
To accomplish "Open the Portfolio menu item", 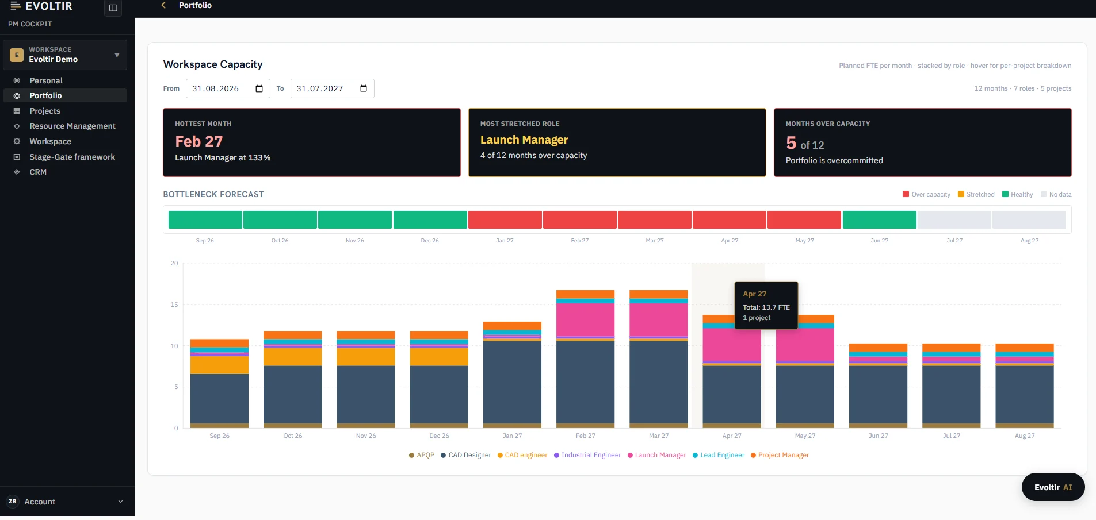I will coord(65,95).
